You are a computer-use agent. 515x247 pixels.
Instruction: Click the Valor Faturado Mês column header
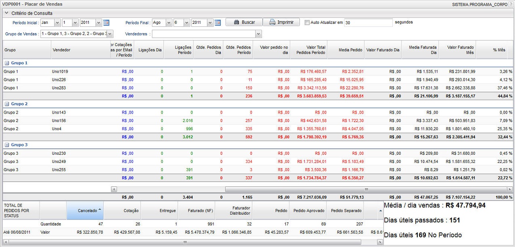coord(457,50)
